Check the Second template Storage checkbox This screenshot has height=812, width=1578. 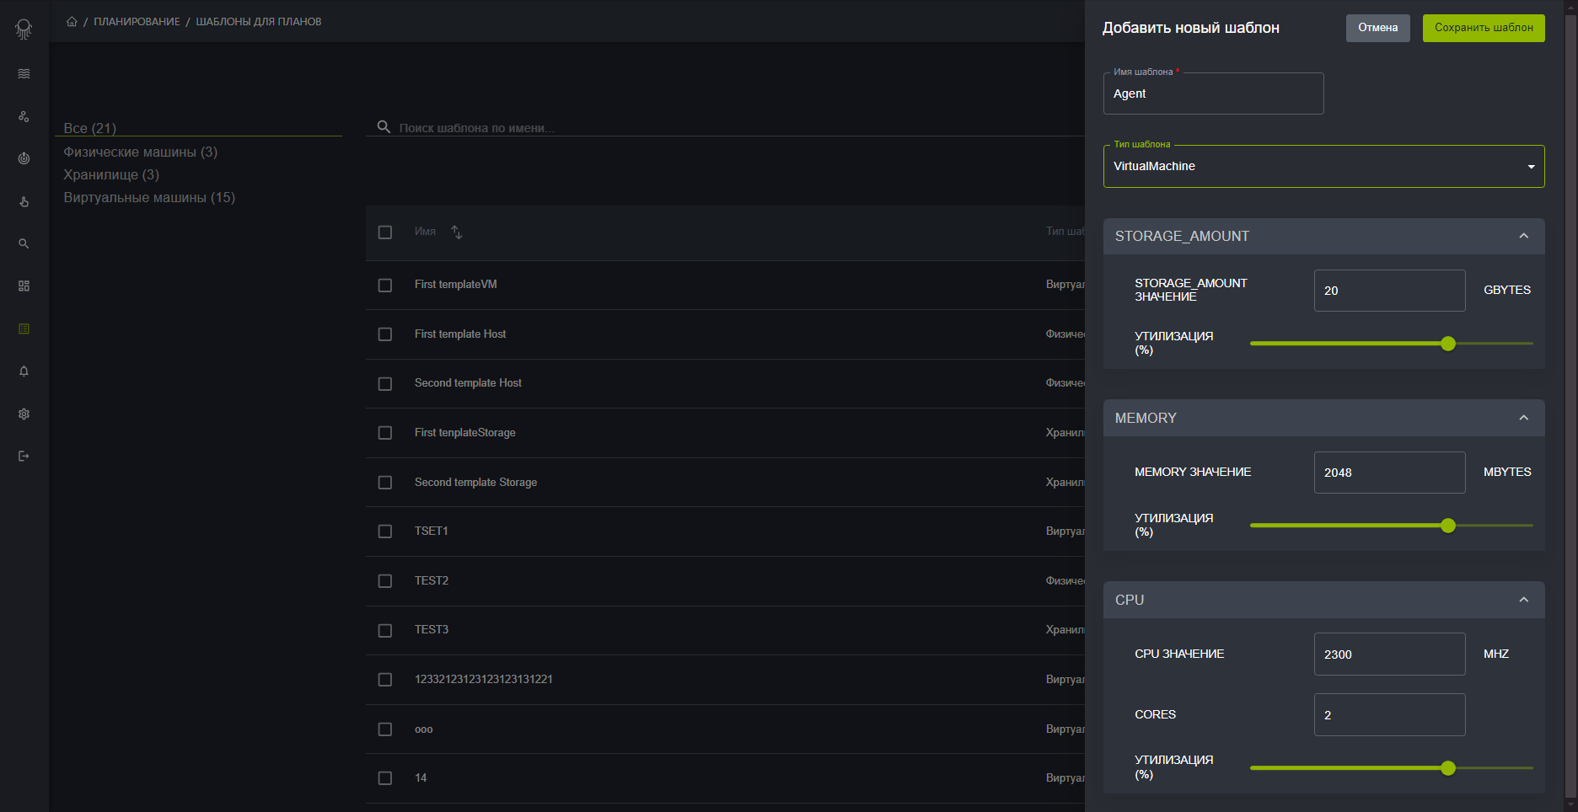tap(385, 483)
